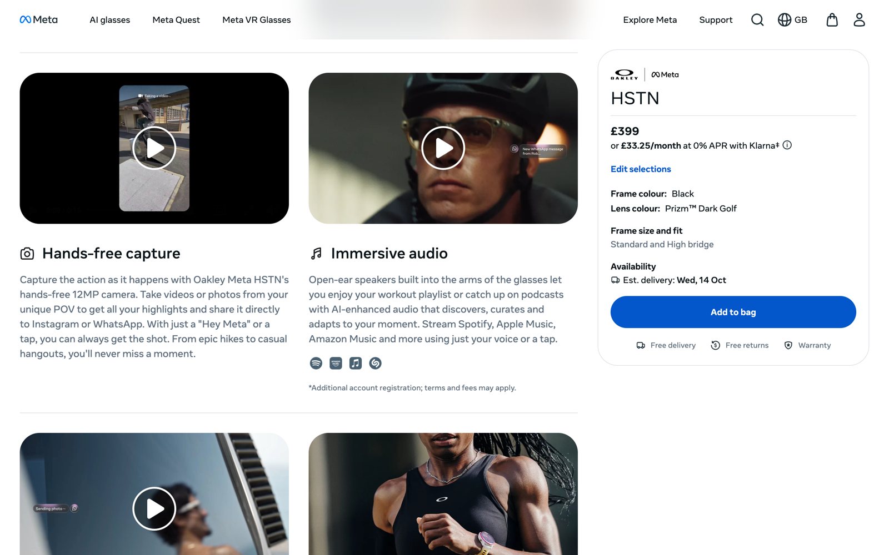This screenshot has width=889, height=555.
Task: Open the user account icon
Action: click(x=859, y=20)
